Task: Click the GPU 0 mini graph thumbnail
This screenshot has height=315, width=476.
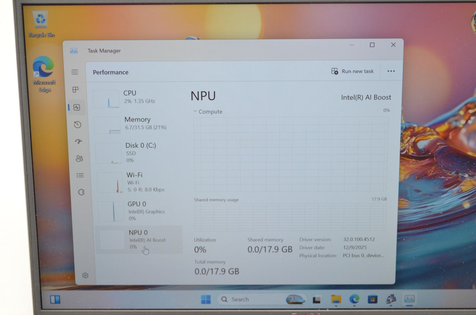Action: click(x=111, y=211)
